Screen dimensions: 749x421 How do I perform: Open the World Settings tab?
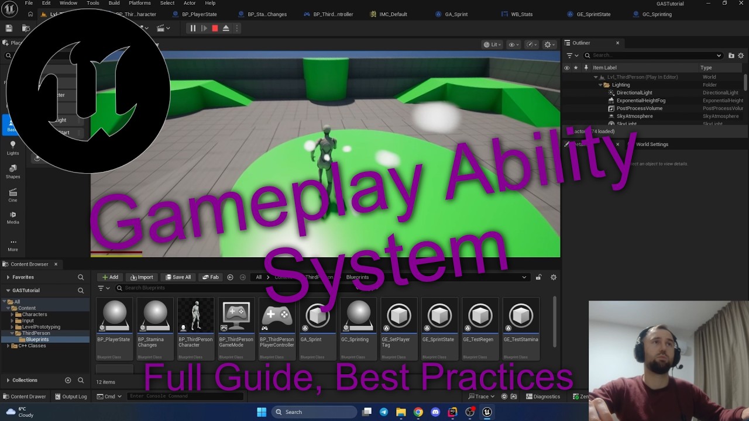point(651,144)
